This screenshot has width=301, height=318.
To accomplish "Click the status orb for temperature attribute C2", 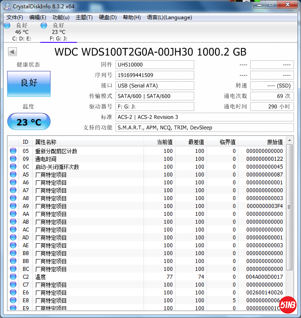I will pyautogui.click(x=13, y=277).
